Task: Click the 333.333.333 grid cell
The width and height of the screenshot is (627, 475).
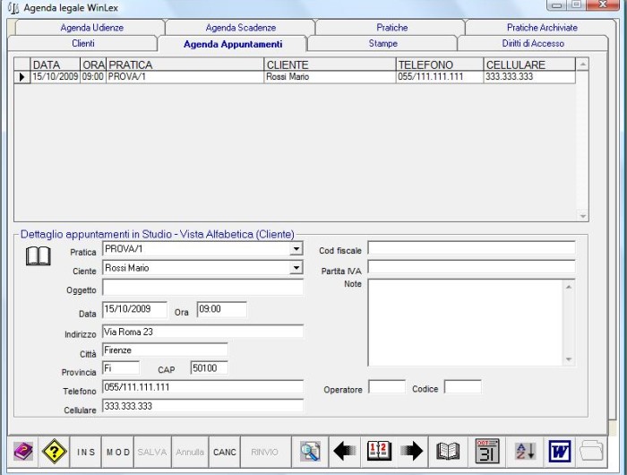Action: (x=530, y=77)
